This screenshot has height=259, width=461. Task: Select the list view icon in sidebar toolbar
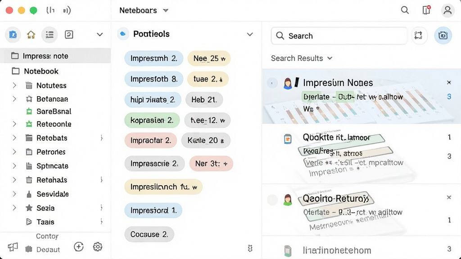coord(50,35)
